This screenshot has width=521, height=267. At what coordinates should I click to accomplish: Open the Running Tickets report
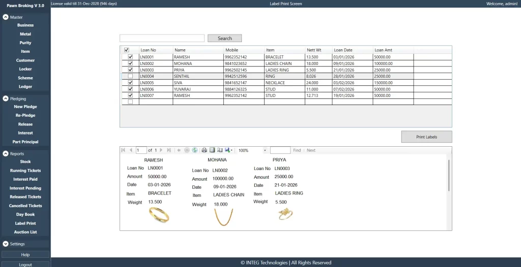(x=25, y=171)
